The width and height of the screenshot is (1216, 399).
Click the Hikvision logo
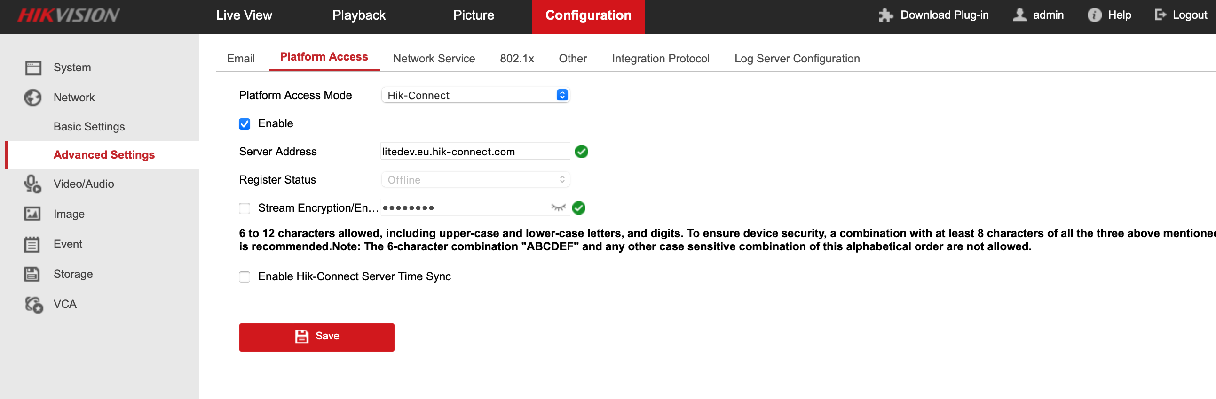tap(69, 15)
